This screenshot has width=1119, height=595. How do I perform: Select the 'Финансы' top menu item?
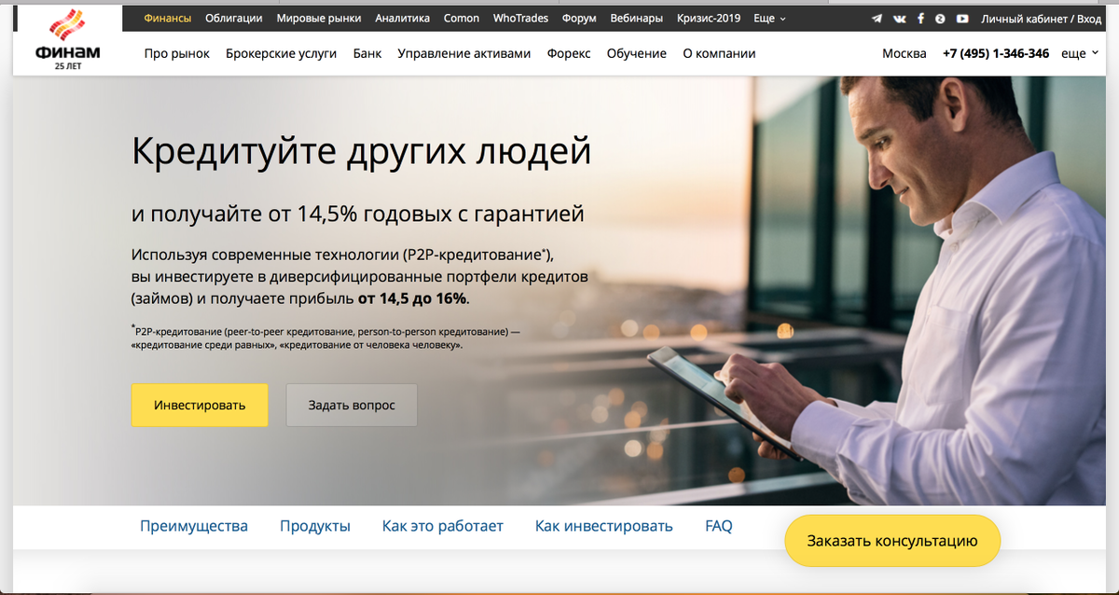coord(168,18)
